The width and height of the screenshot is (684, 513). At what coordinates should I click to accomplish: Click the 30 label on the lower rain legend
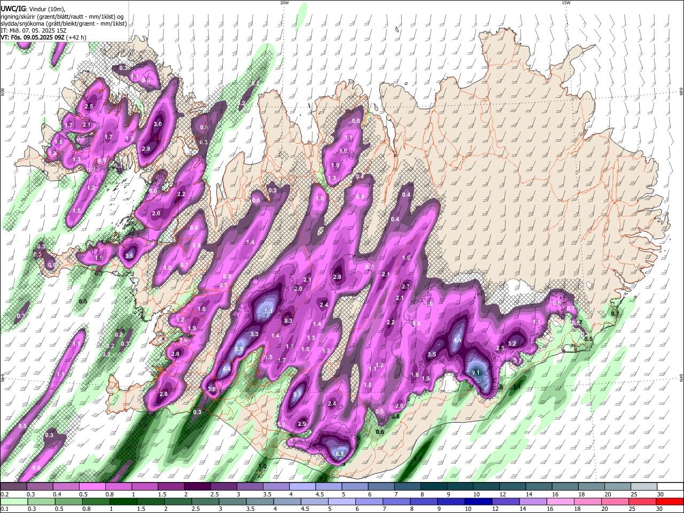[x=660, y=509]
